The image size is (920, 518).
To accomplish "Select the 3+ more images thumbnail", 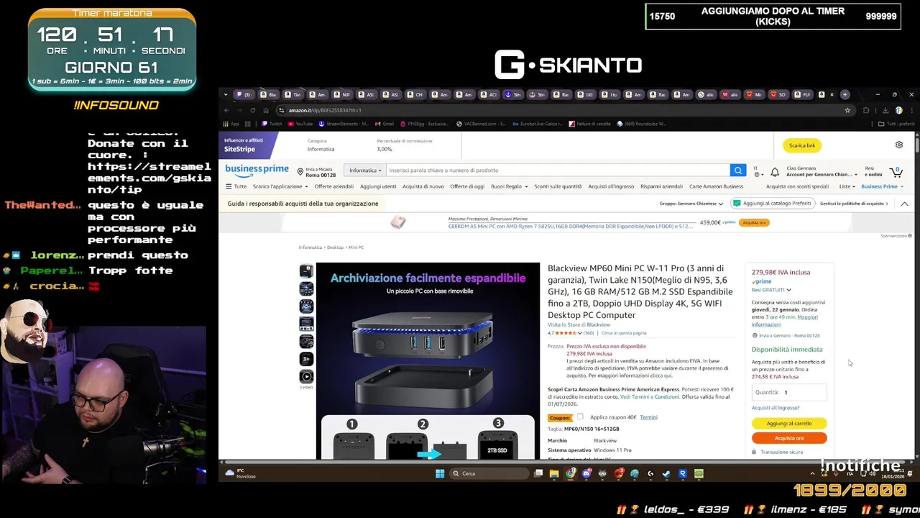I will pos(306,358).
